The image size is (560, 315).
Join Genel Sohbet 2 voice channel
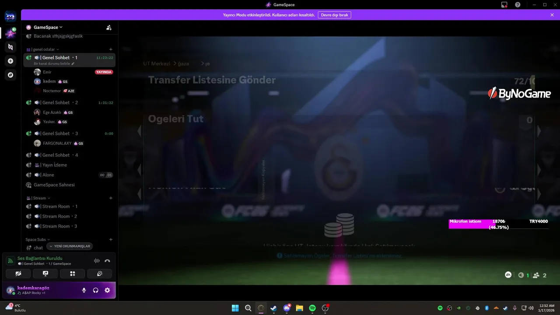70,102
